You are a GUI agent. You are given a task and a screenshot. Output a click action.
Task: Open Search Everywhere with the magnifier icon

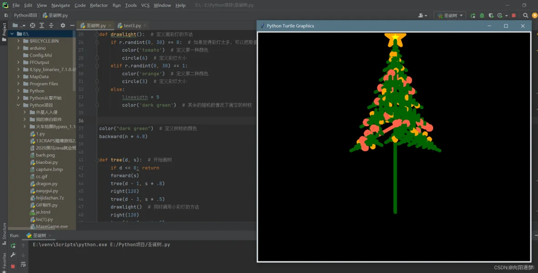tap(525, 15)
